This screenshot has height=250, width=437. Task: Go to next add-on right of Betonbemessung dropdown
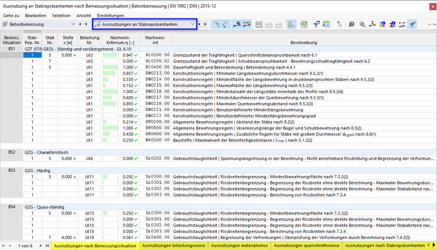pos(86,24)
